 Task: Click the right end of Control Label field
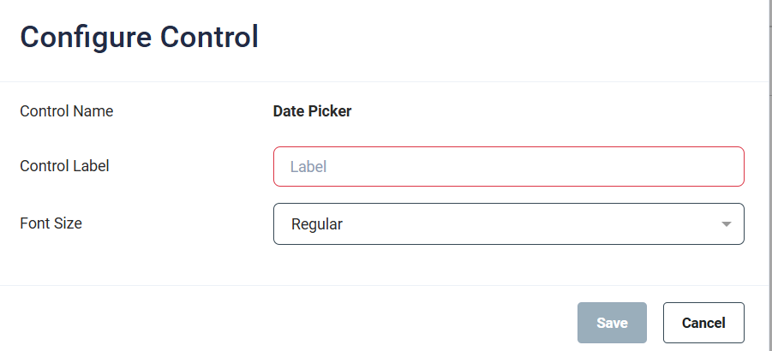[x=728, y=167]
